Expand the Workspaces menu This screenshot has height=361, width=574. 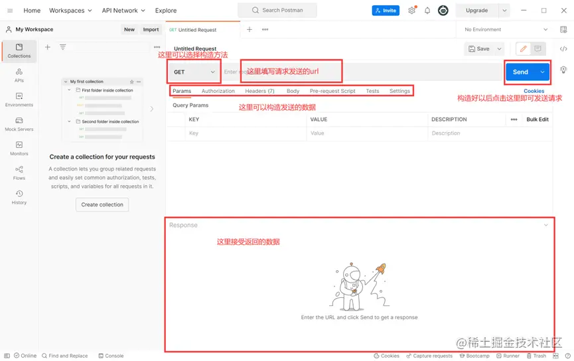click(x=70, y=11)
